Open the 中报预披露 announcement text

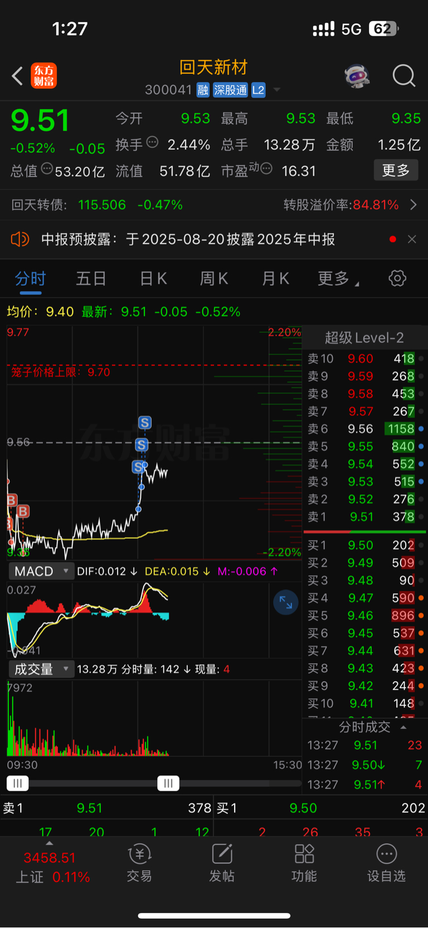tap(188, 239)
